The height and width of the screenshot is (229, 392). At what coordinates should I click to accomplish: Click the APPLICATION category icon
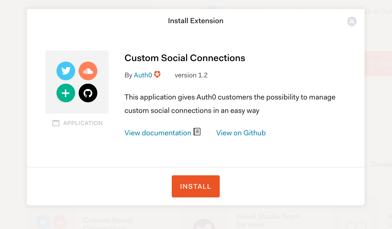point(56,123)
